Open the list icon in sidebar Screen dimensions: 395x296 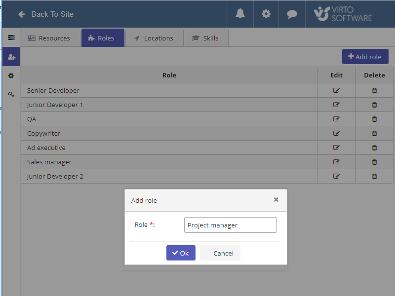(11, 37)
